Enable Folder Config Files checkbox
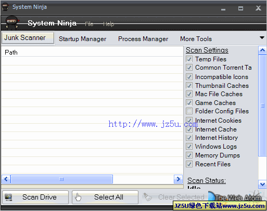267x211 pixels. [189, 111]
